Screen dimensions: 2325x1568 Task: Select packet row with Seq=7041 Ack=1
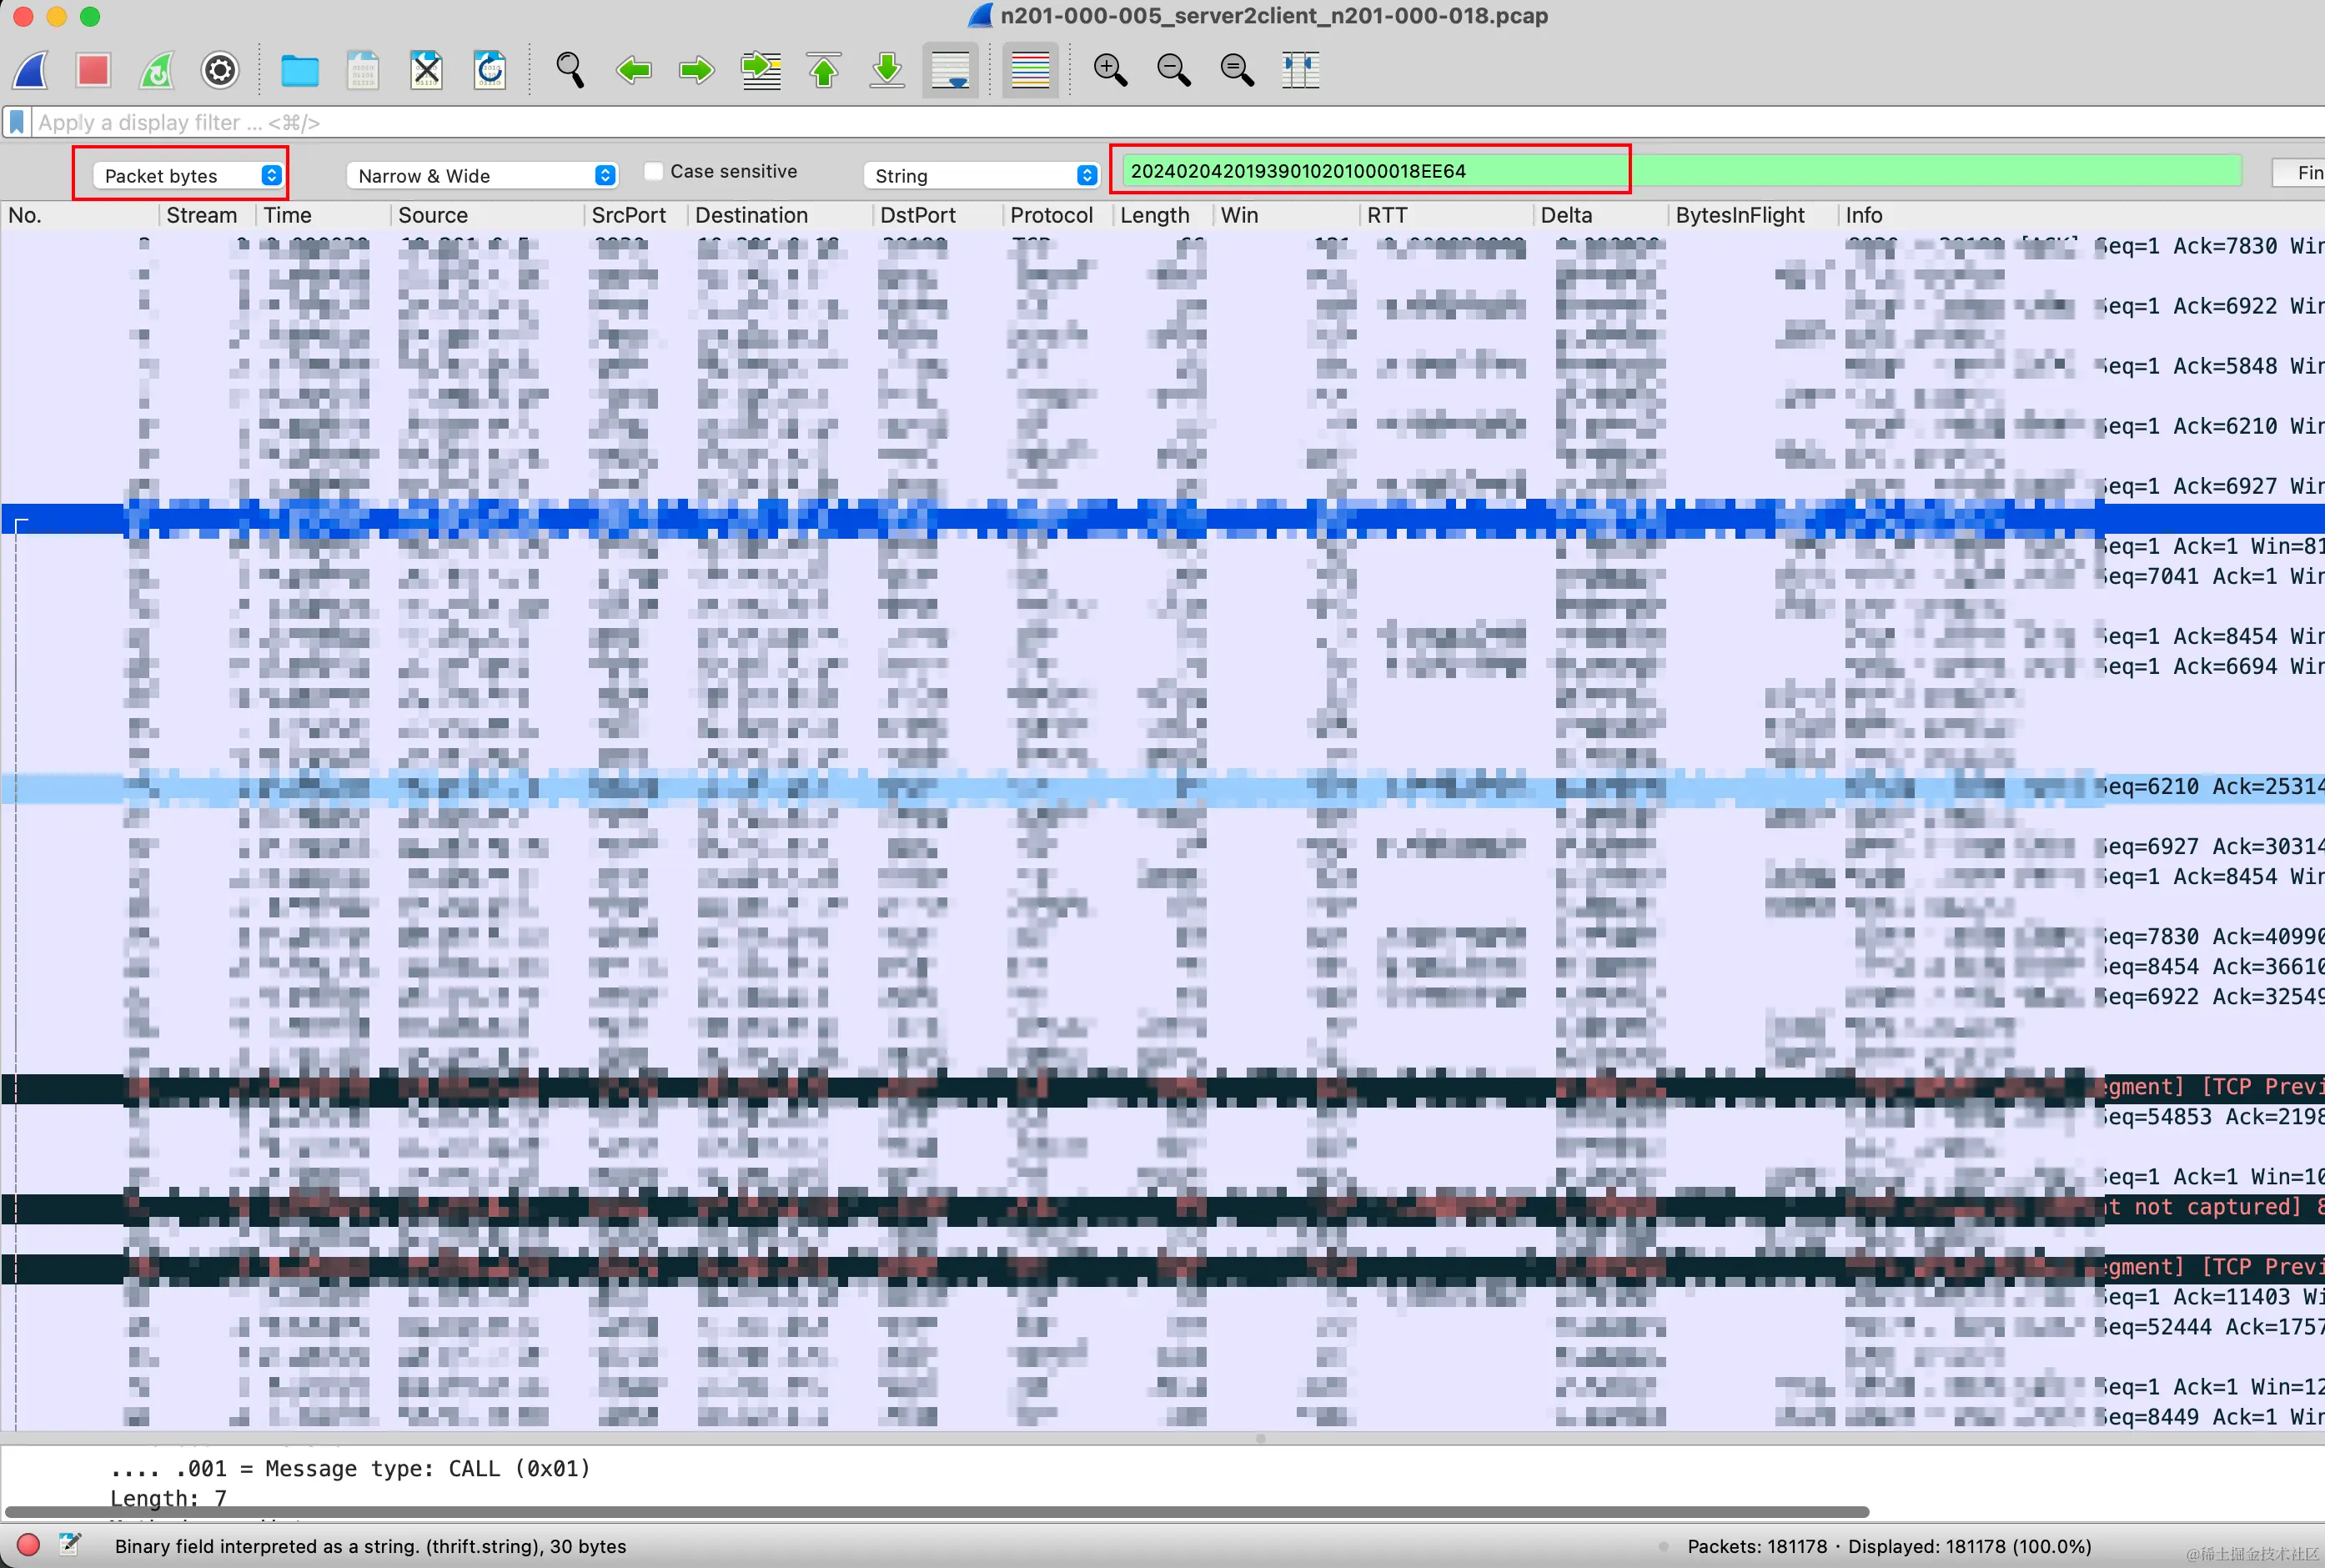(x=1162, y=577)
